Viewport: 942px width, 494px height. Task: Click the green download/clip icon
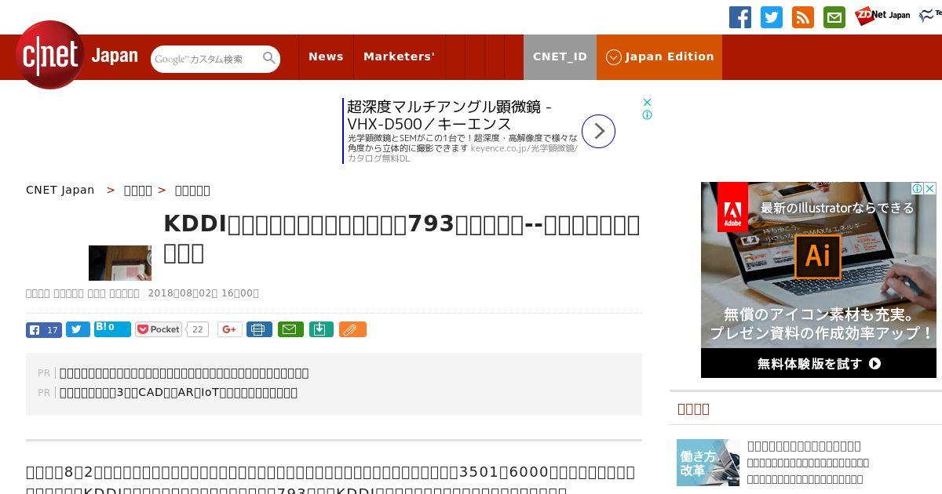point(321,329)
